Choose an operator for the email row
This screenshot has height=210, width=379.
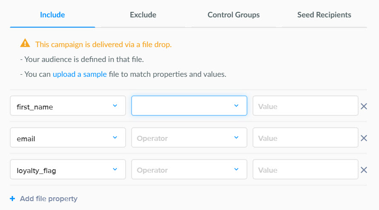[189, 138]
